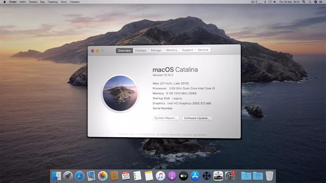Click Processor 3.09 GHz line
This screenshot has width=326, height=183.
click(184, 88)
